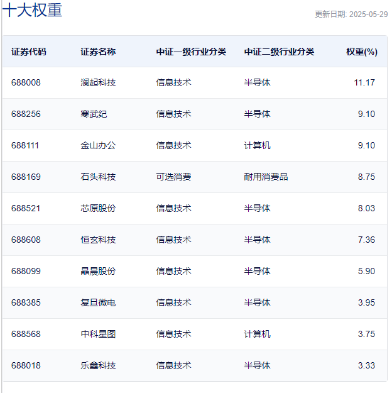Viewport: 392px width, 393px height.
Task: Click 信息技术 in the 晶晨股份 row
Action: coord(173,271)
